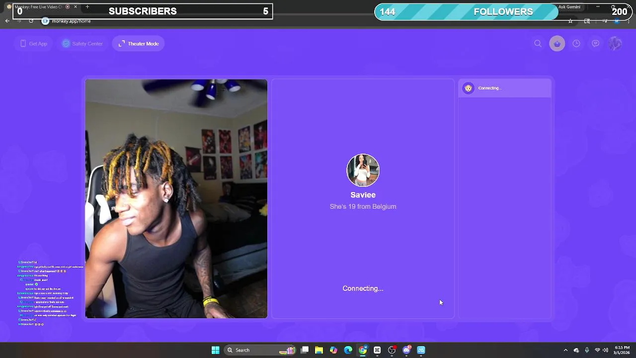Click microphone tray icon
The height and width of the screenshot is (358, 636).
(x=587, y=350)
